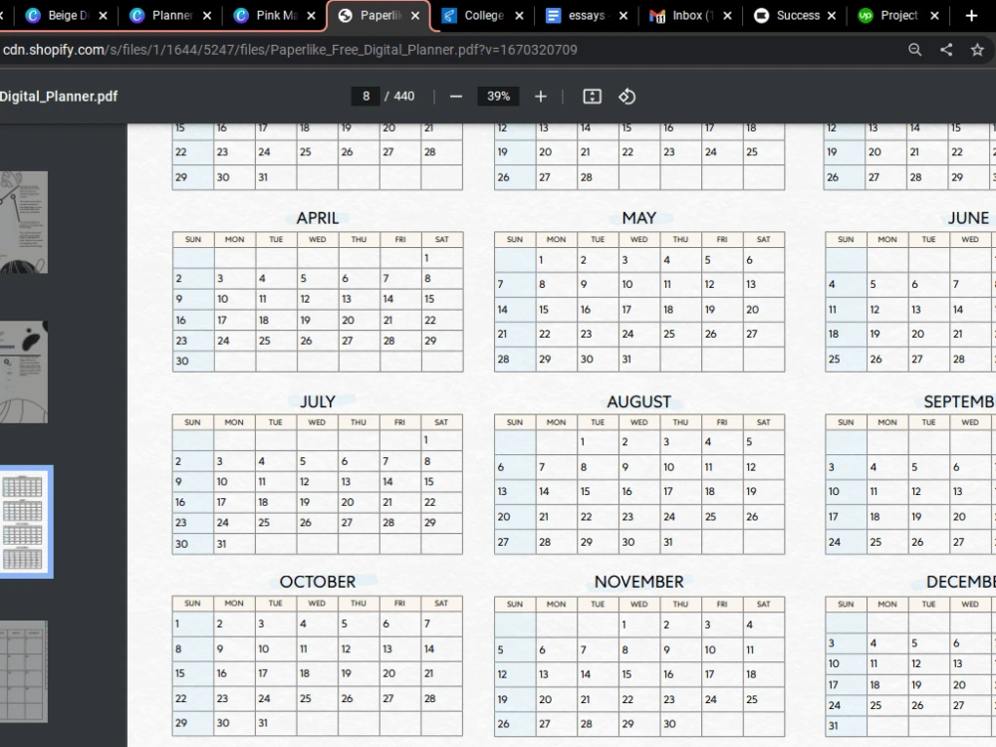The image size is (996, 747).
Task: Click the AUGUST month heading
Action: (639, 402)
